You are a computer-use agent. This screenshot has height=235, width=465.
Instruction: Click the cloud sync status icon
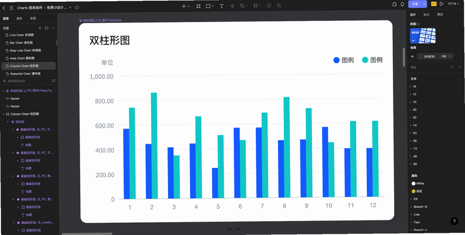[77, 8]
